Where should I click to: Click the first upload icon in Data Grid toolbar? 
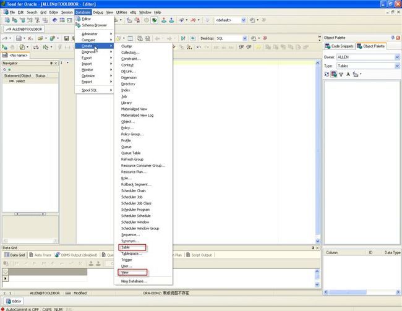coord(91,263)
